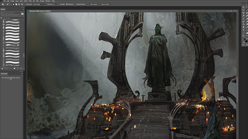248x139 pixels.
Task: Create new brush group folder
Action: tap(14, 68)
